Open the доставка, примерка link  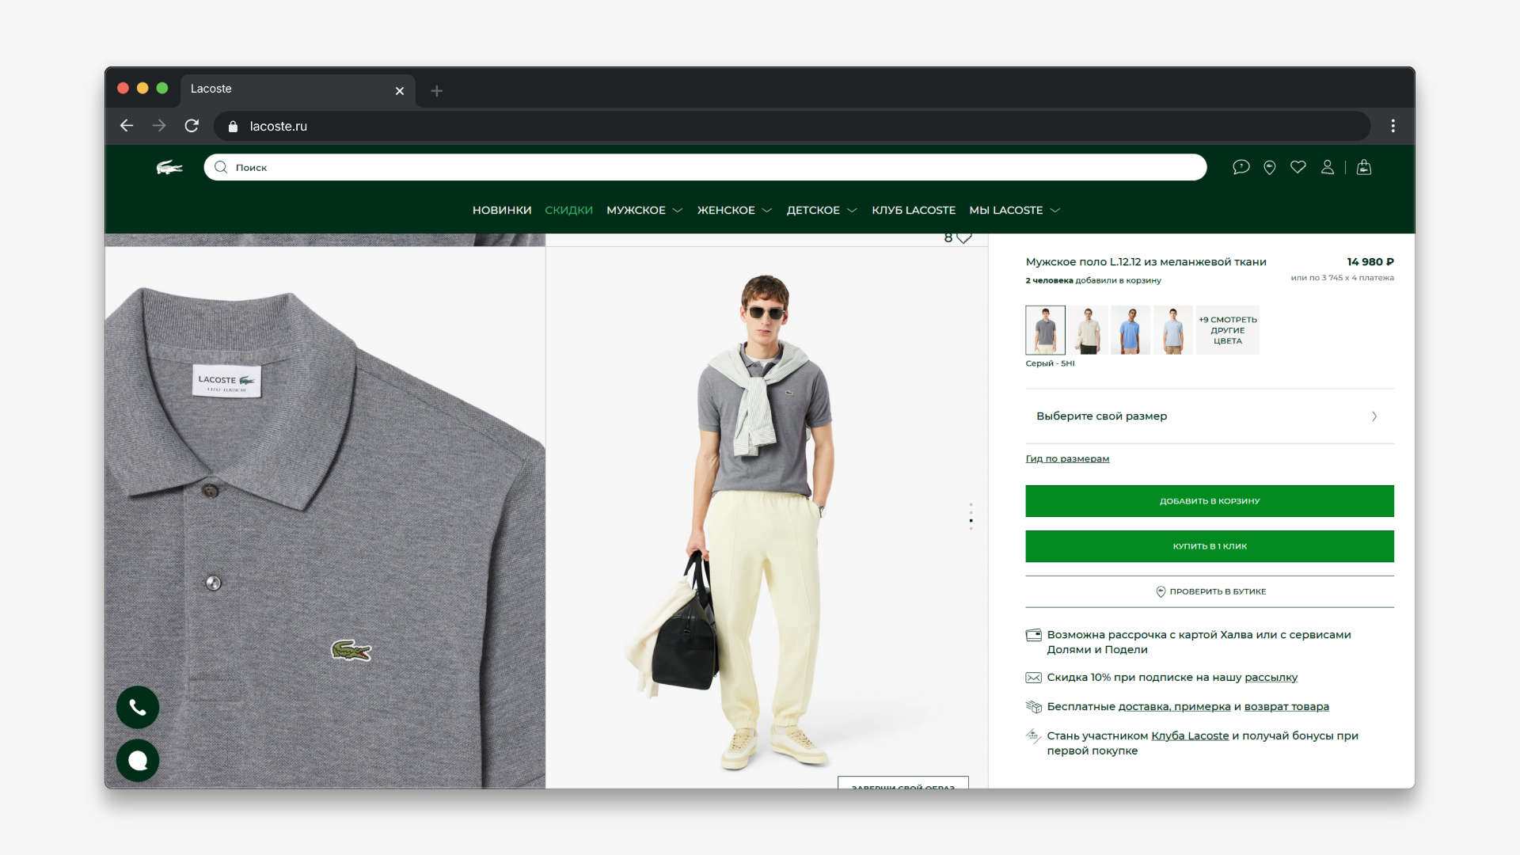point(1174,707)
